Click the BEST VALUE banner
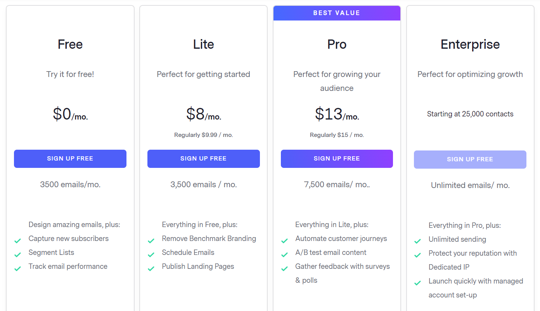Screen dimensions: 540x311 click(337, 13)
